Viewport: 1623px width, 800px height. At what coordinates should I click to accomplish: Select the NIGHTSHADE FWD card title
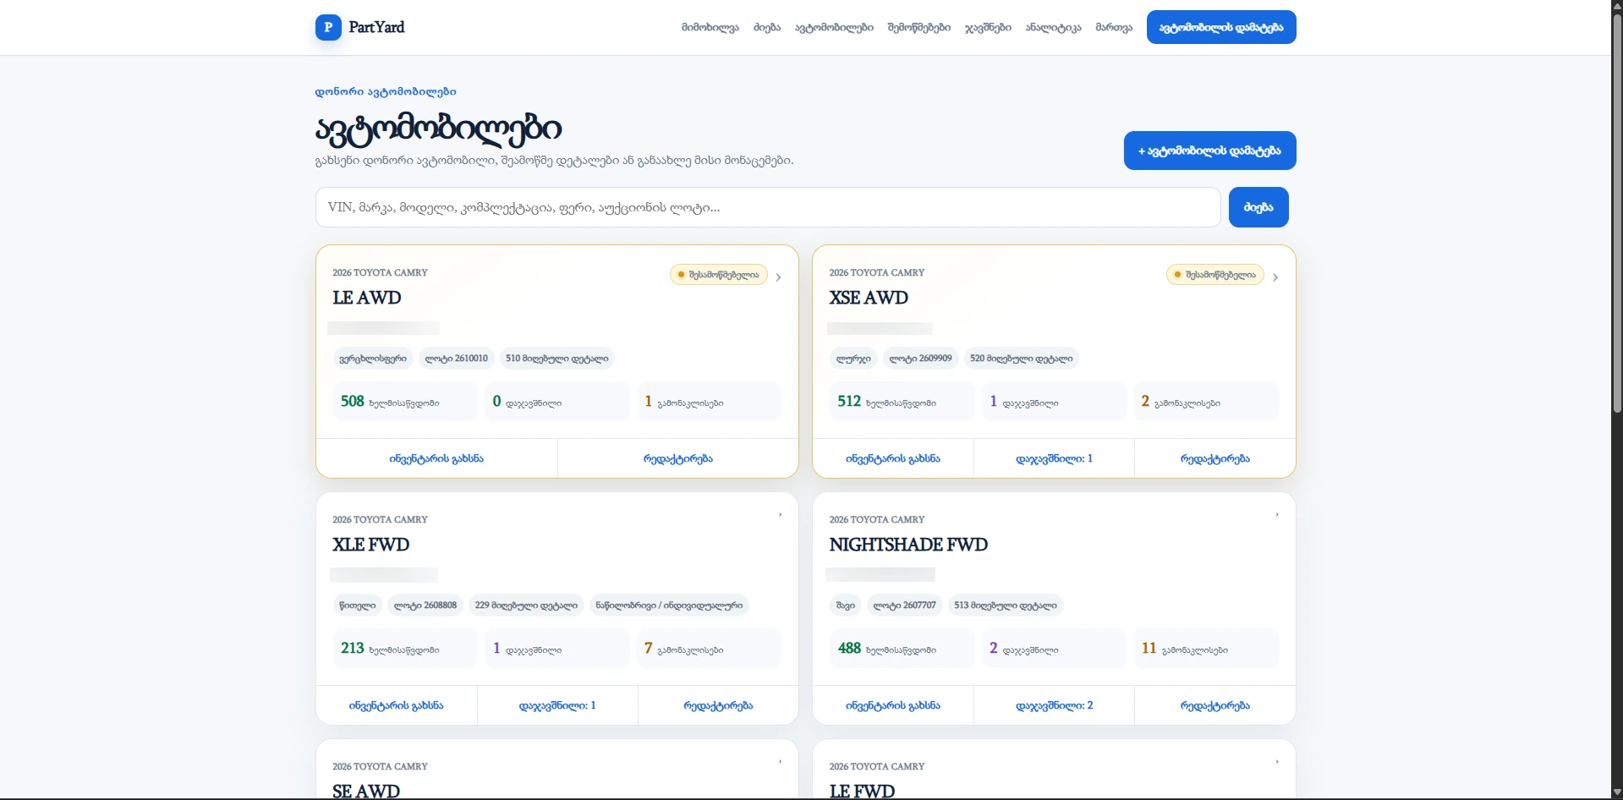pos(908,545)
